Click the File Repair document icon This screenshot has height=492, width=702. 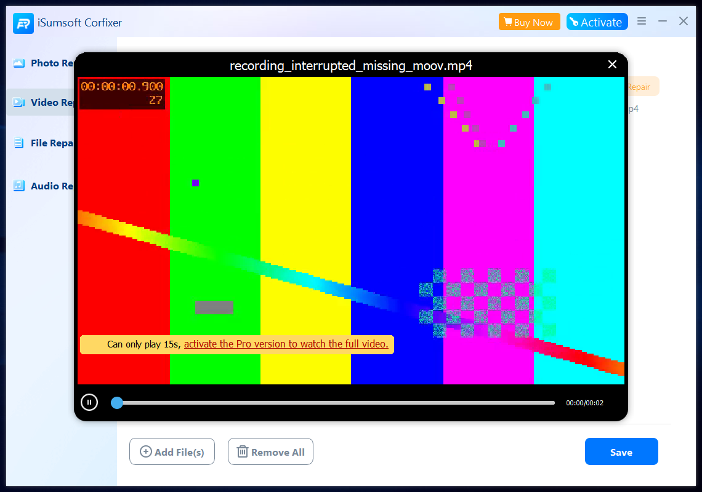tap(19, 143)
